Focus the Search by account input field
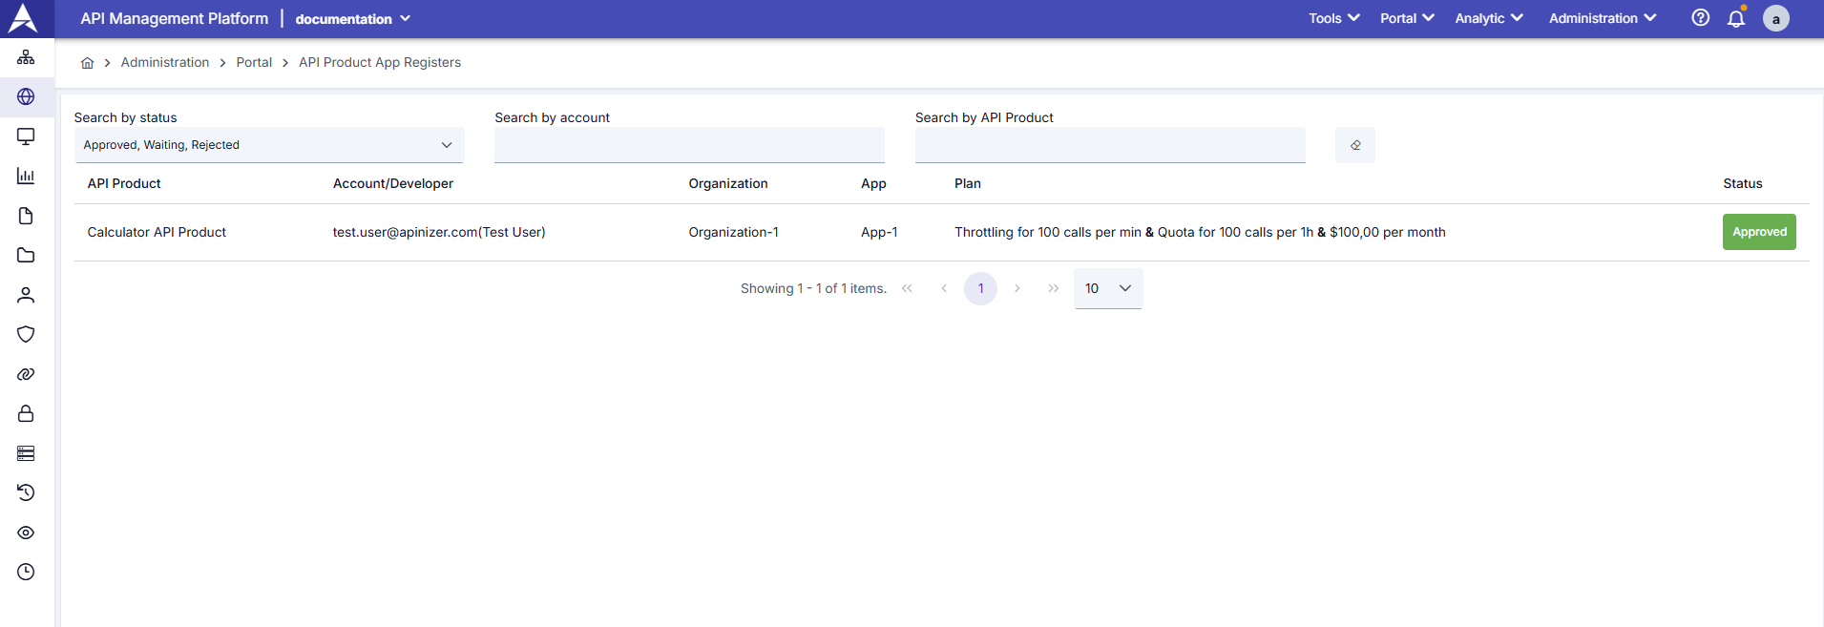This screenshot has height=627, width=1824. click(x=689, y=145)
